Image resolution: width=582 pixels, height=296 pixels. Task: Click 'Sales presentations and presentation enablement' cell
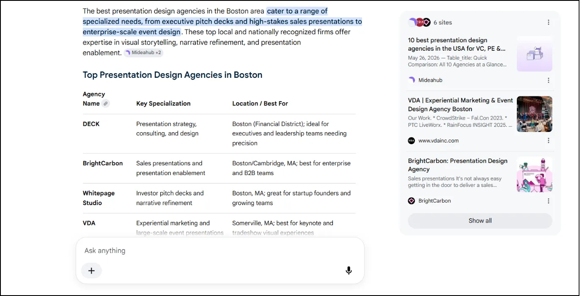(x=171, y=168)
